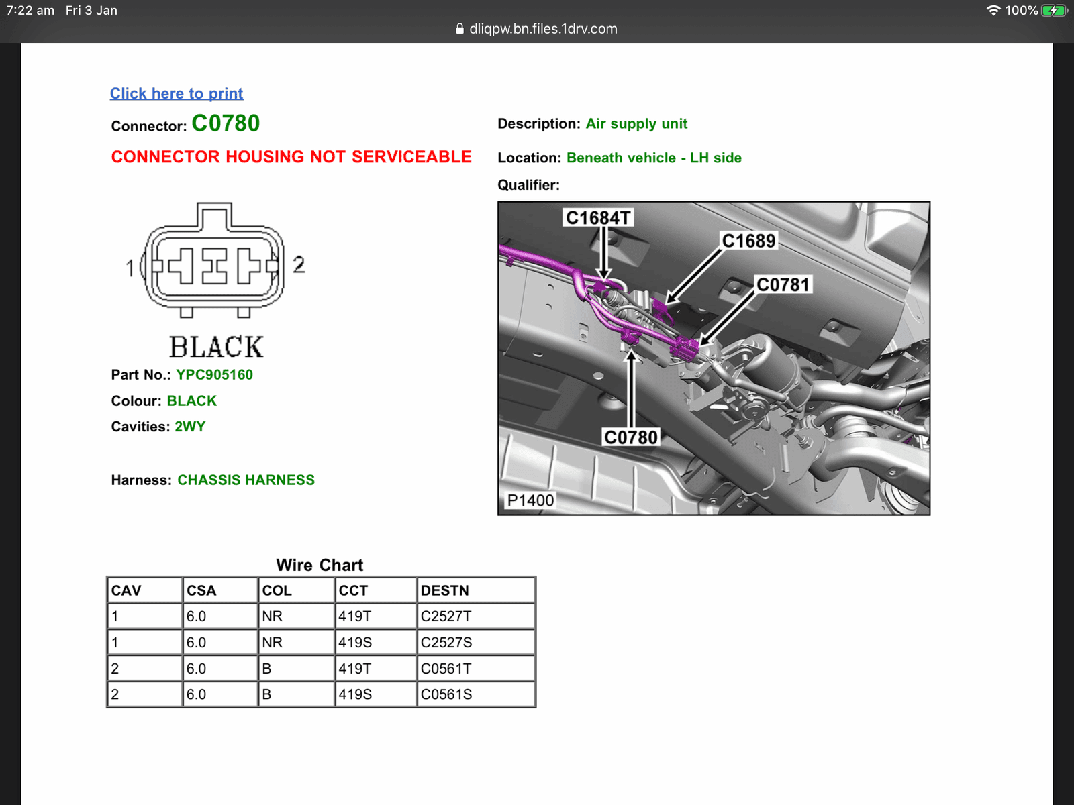Viewport: 1074px width, 805px height.
Task: Click the COL column header
Action: tap(296, 590)
